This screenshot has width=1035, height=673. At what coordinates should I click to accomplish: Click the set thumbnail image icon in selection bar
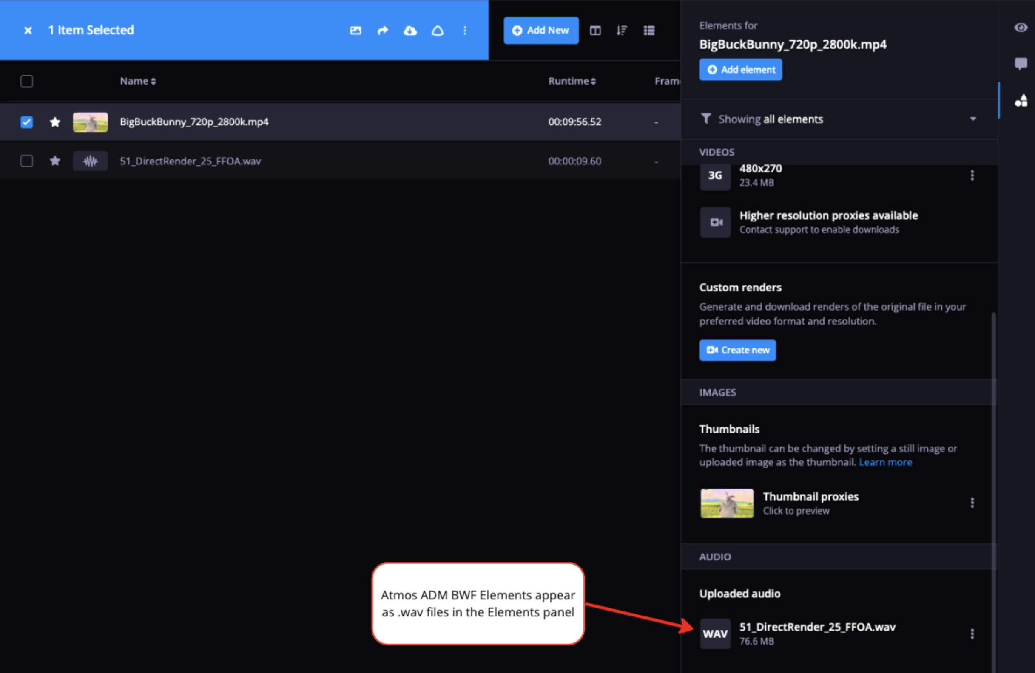(356, 31)
